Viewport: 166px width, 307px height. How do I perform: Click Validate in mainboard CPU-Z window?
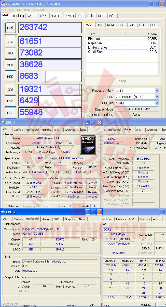(x=71, y=305)
